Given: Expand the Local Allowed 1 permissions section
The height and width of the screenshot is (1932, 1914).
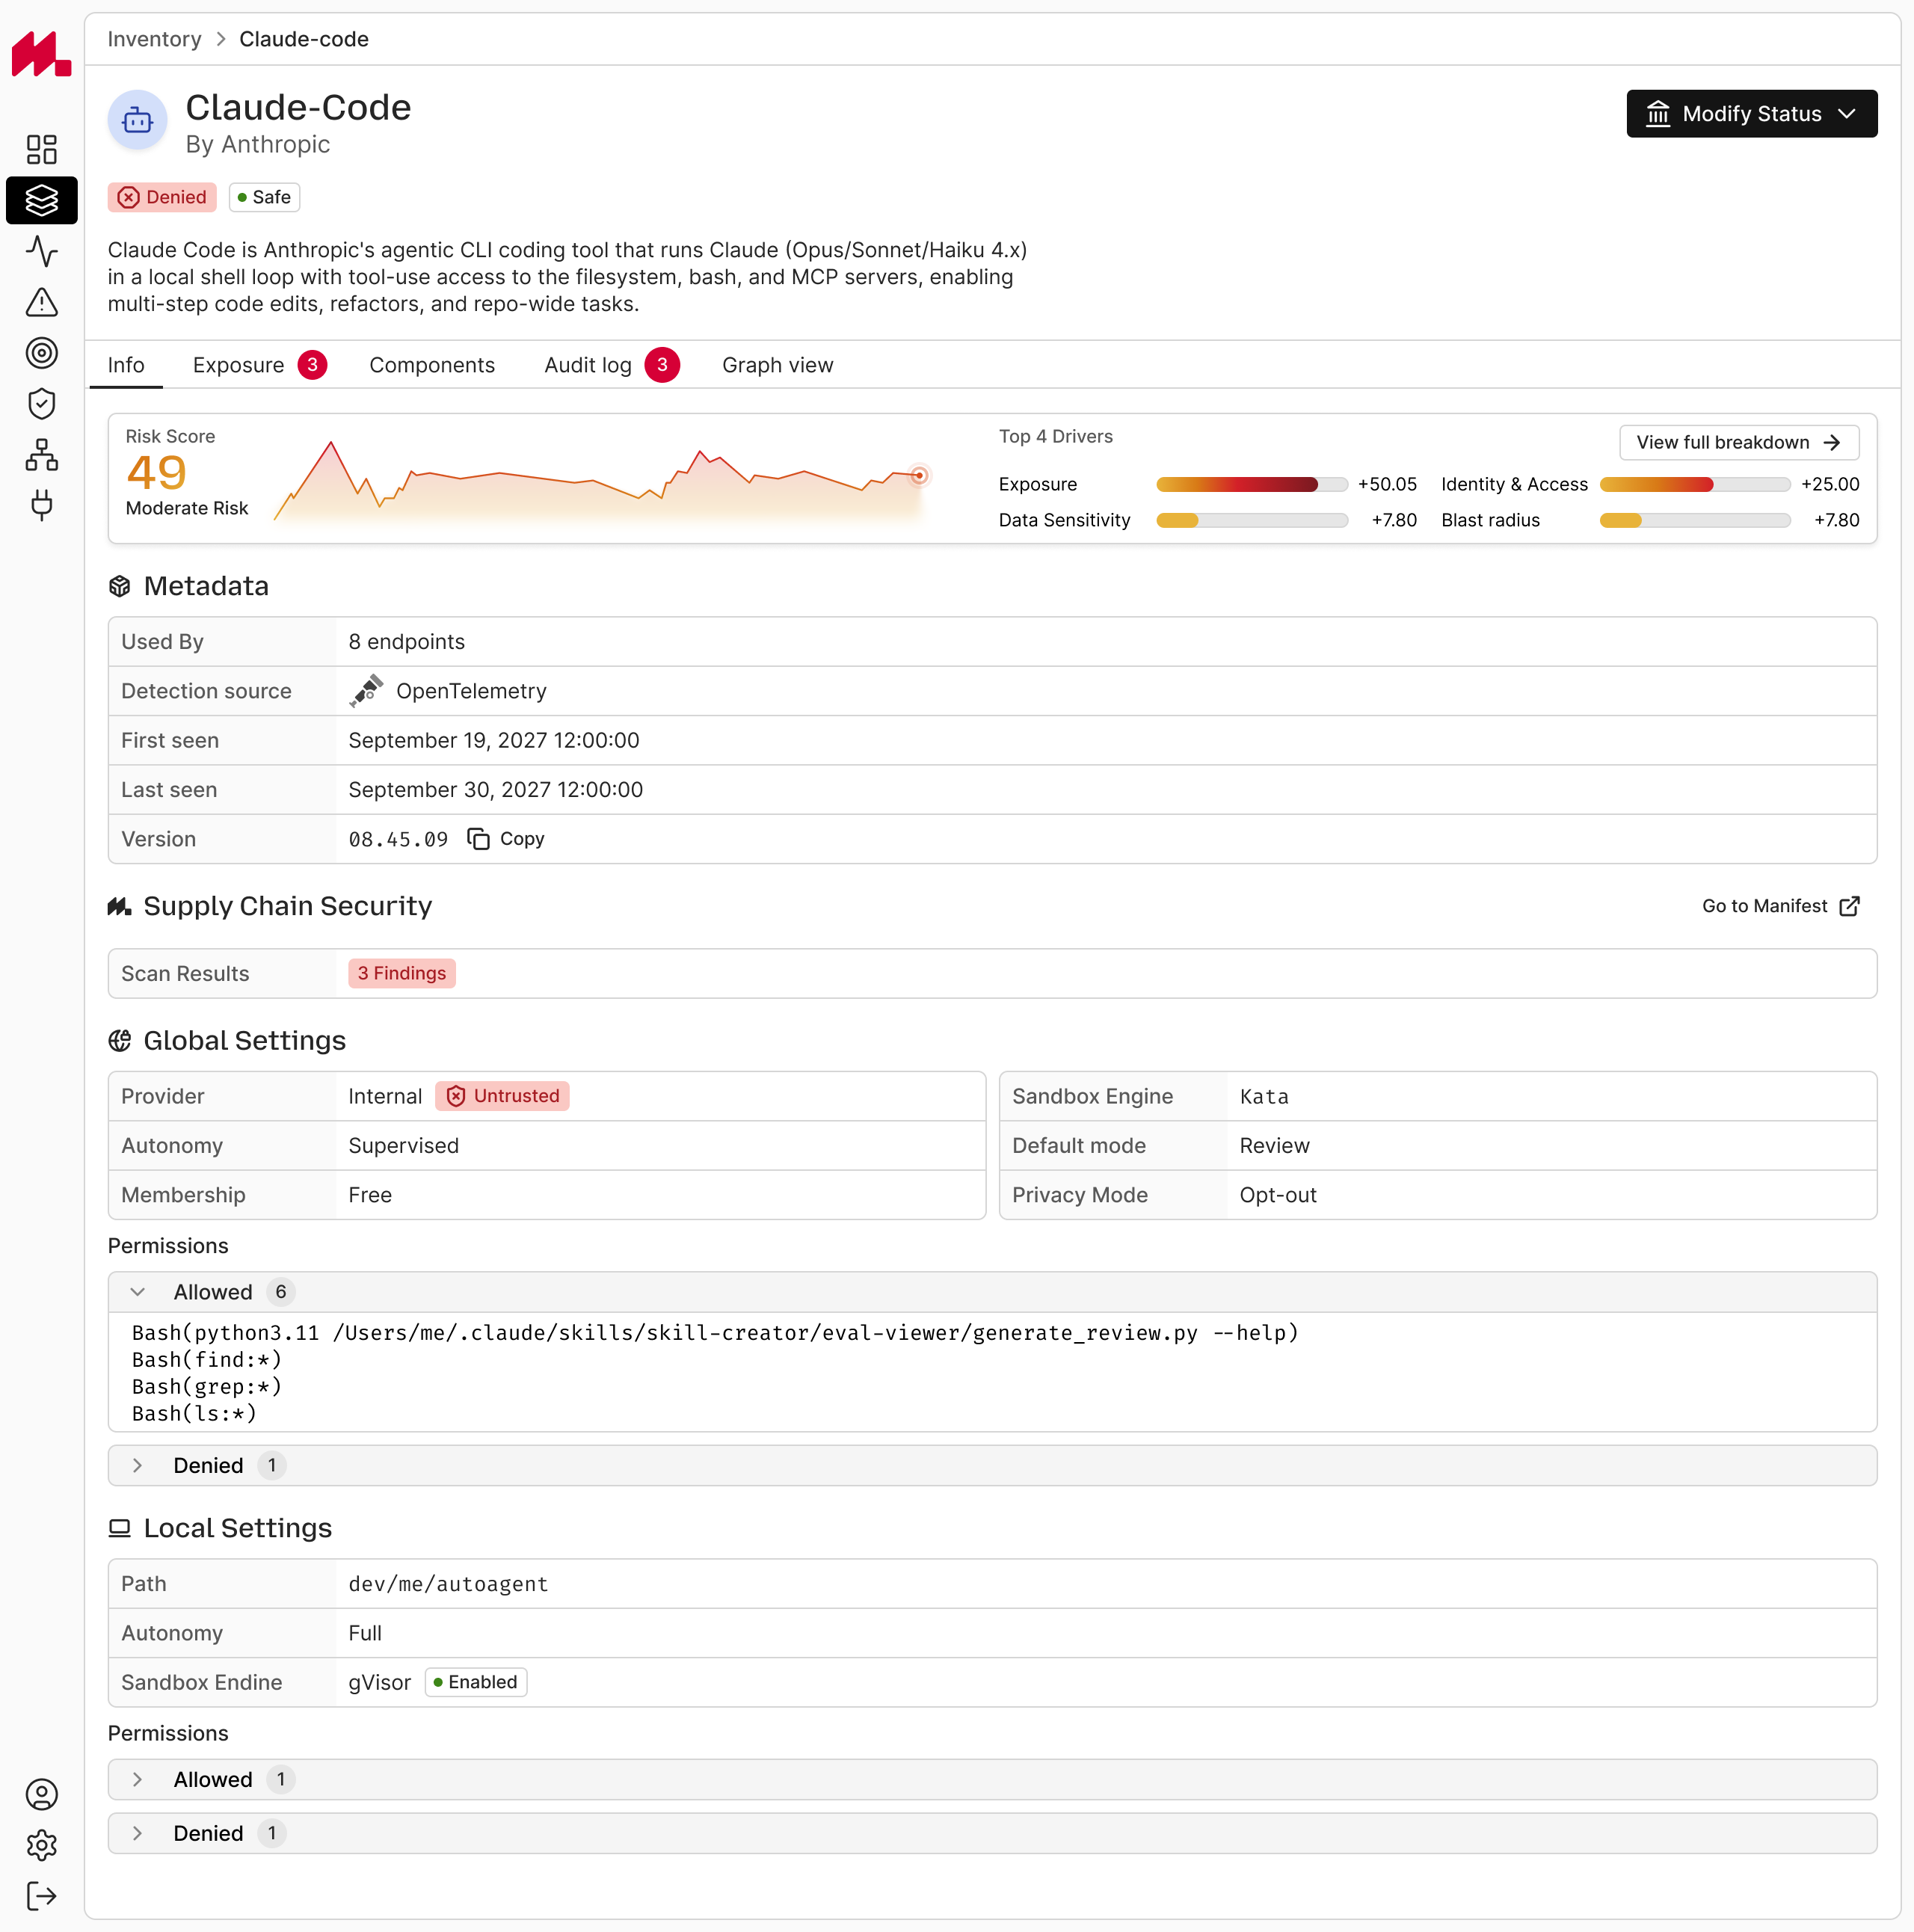Looking at the screenshot, I should 992,1780.
